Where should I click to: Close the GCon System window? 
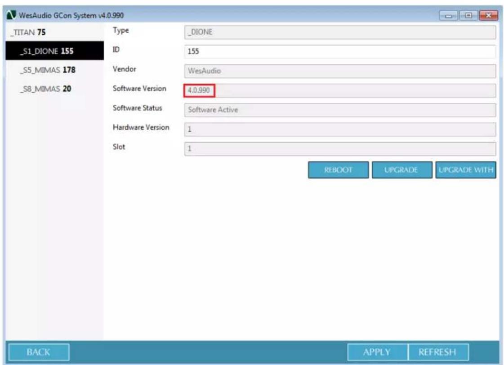pos(488,15)
